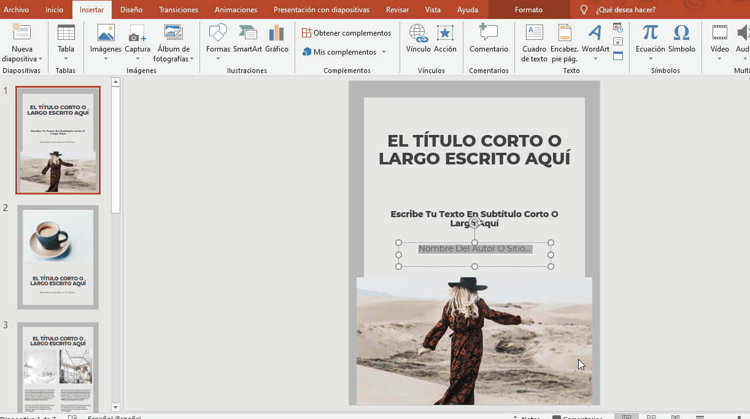Click the 'Símbolos' group label
The width and height of the screenshot is (750, 419).
tap(666, 71)
